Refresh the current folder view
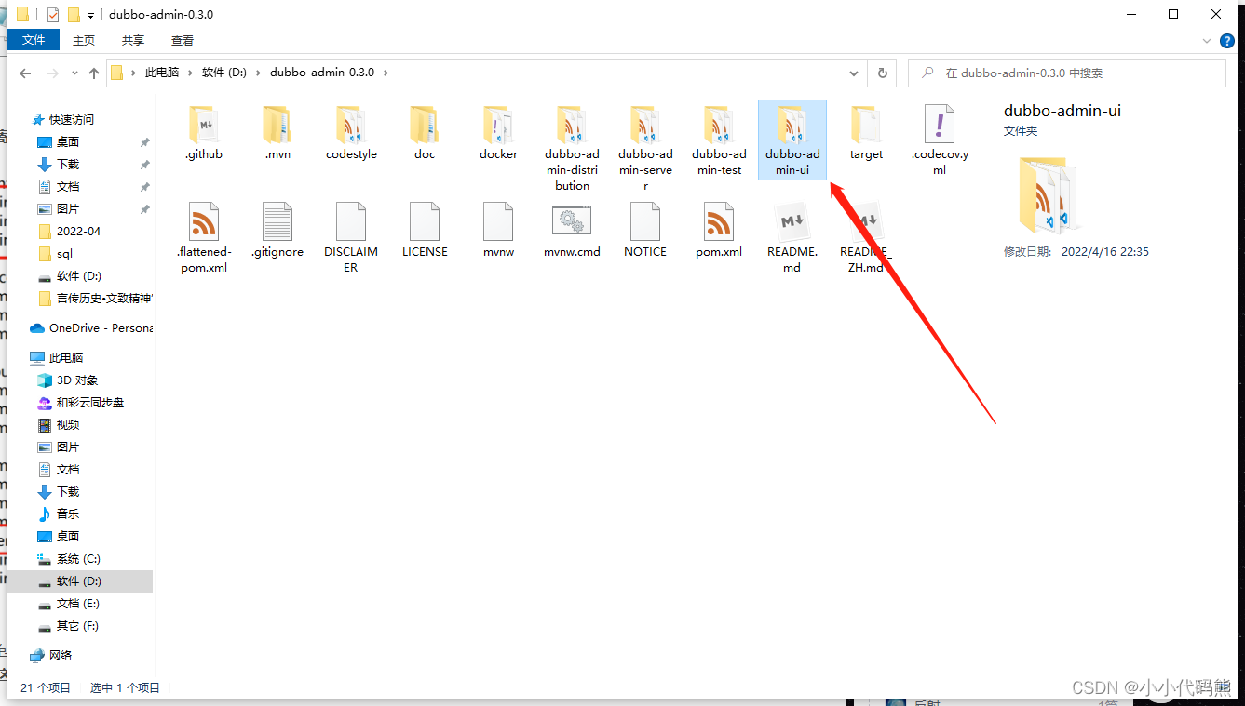1245x706 pixels. 883,73
